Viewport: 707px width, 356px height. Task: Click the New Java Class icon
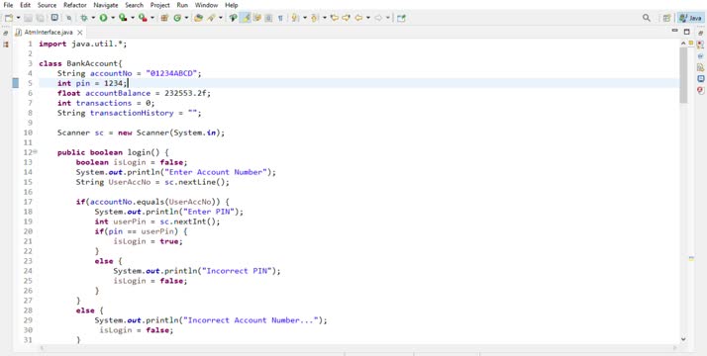[177, 18]
